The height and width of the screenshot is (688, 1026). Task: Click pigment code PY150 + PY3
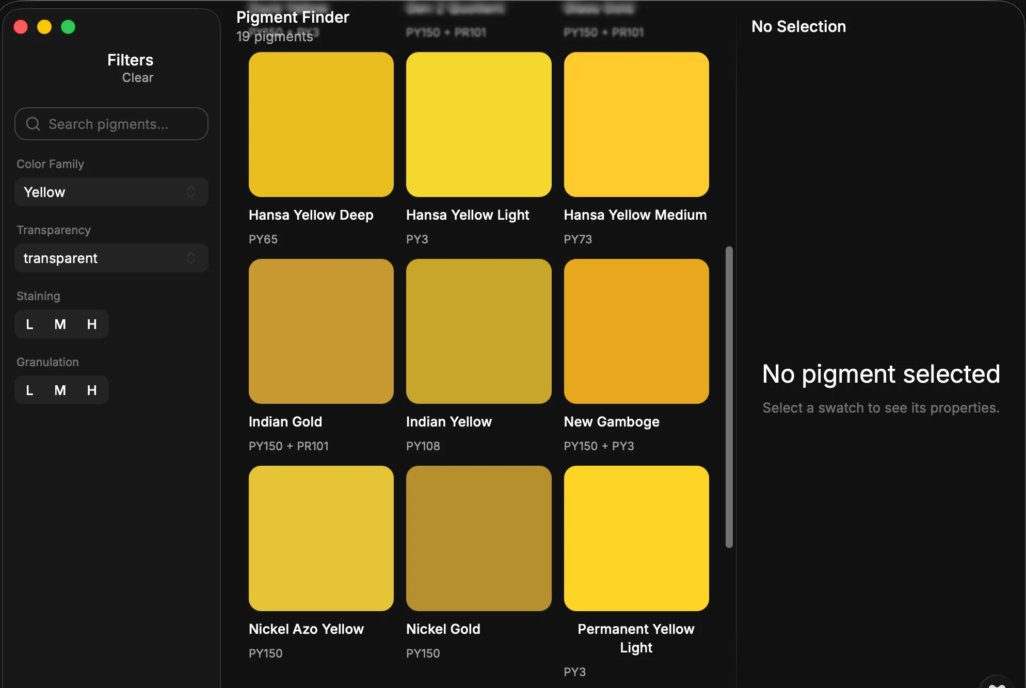coord(599,446)
